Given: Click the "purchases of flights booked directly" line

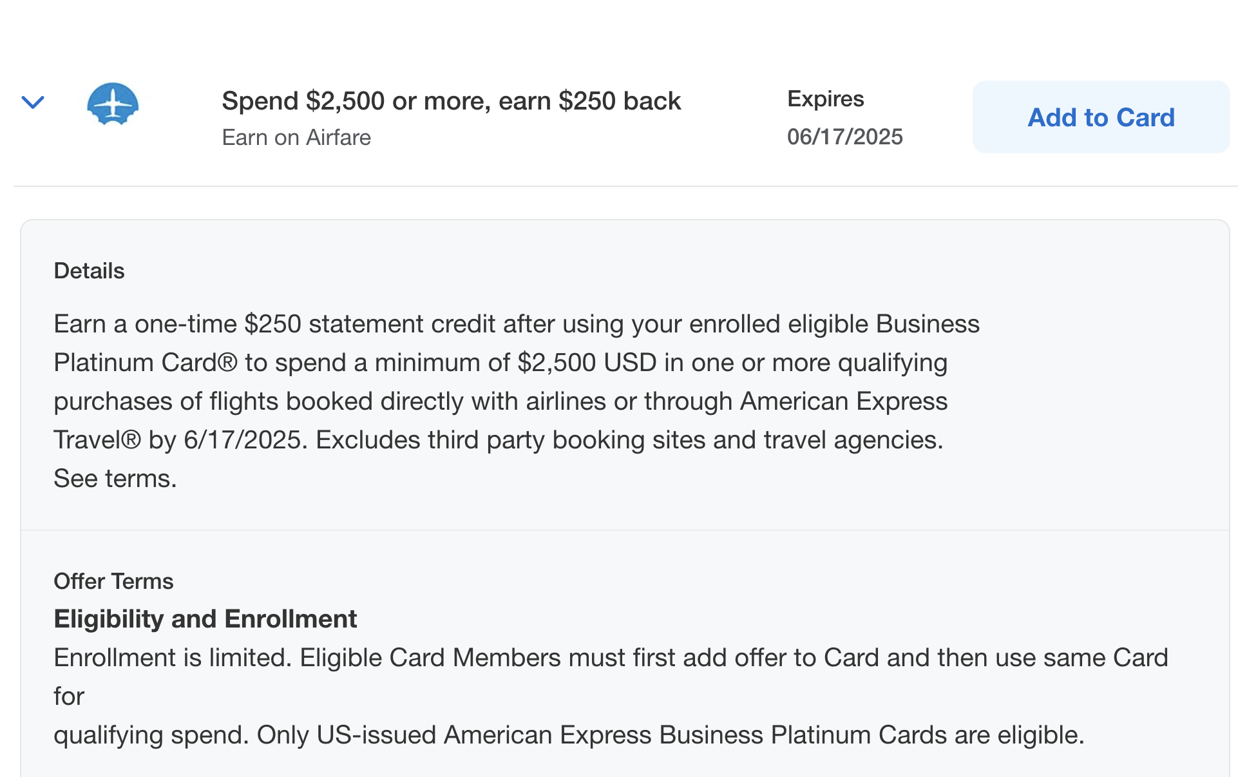Looking at the screenshot, I should [500, 401].
